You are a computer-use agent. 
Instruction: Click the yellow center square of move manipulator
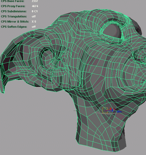click(x=105, y=110)
